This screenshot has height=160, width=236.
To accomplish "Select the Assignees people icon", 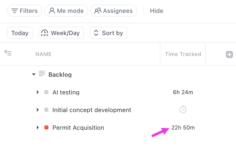I will (97, 11).
